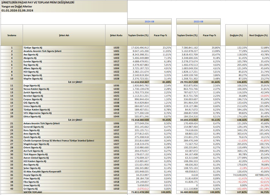Select the 'Neova Katılım Sigorta AŞ' cell
The height and width of the screenshot is (195, 270).
[64, 89]
